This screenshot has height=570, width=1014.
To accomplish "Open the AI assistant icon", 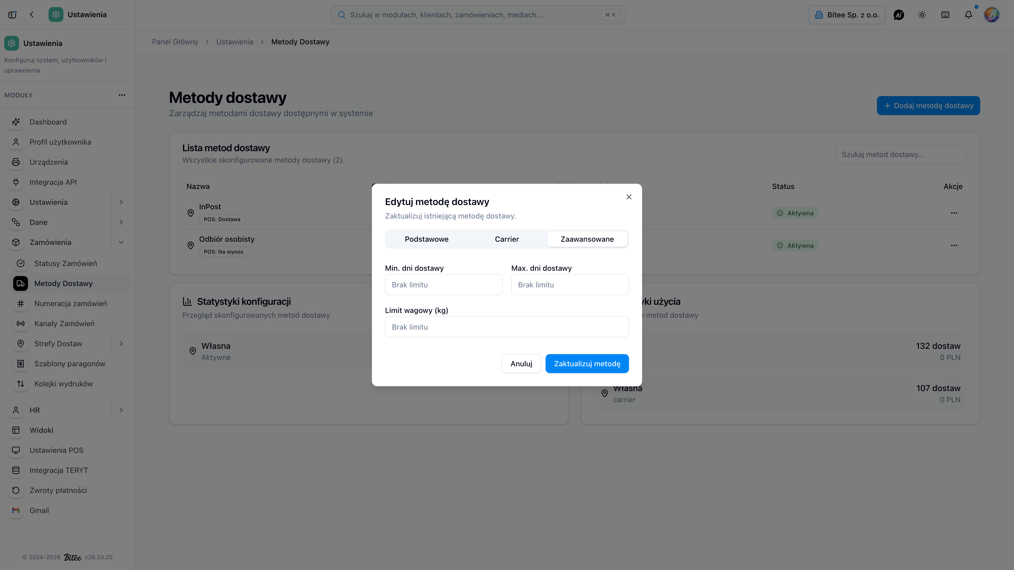I will 899,15.
